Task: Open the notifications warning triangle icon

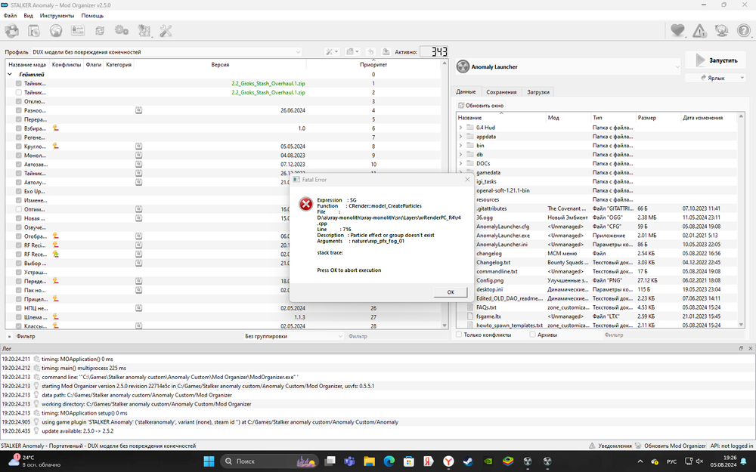Action: (x=699, y=30)
